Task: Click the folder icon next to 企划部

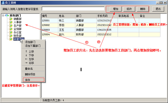Action: point(11,29)
